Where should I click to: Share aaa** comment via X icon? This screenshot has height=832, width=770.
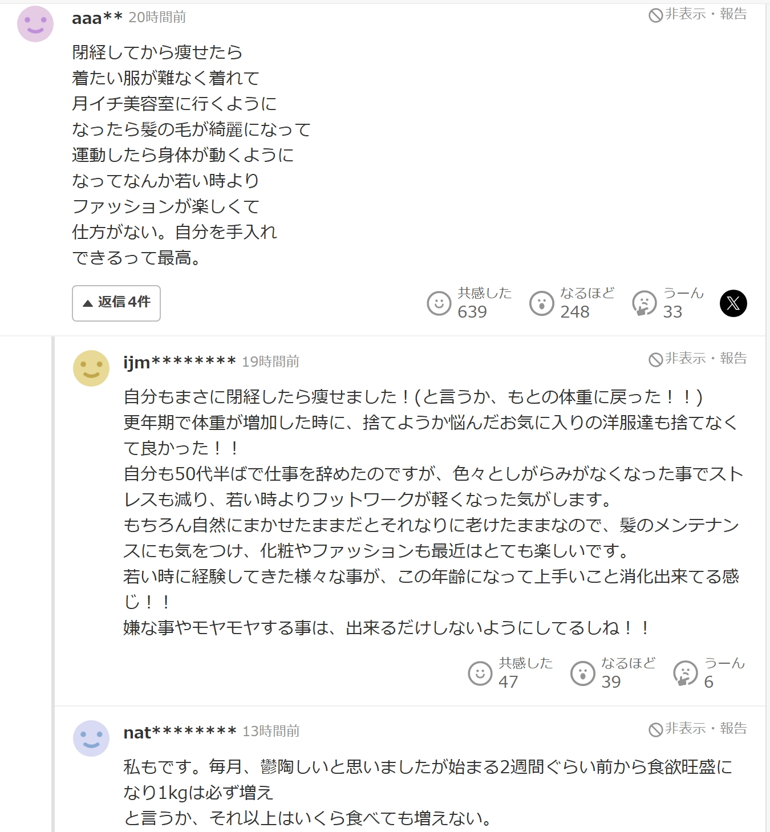tap(733, 303)
